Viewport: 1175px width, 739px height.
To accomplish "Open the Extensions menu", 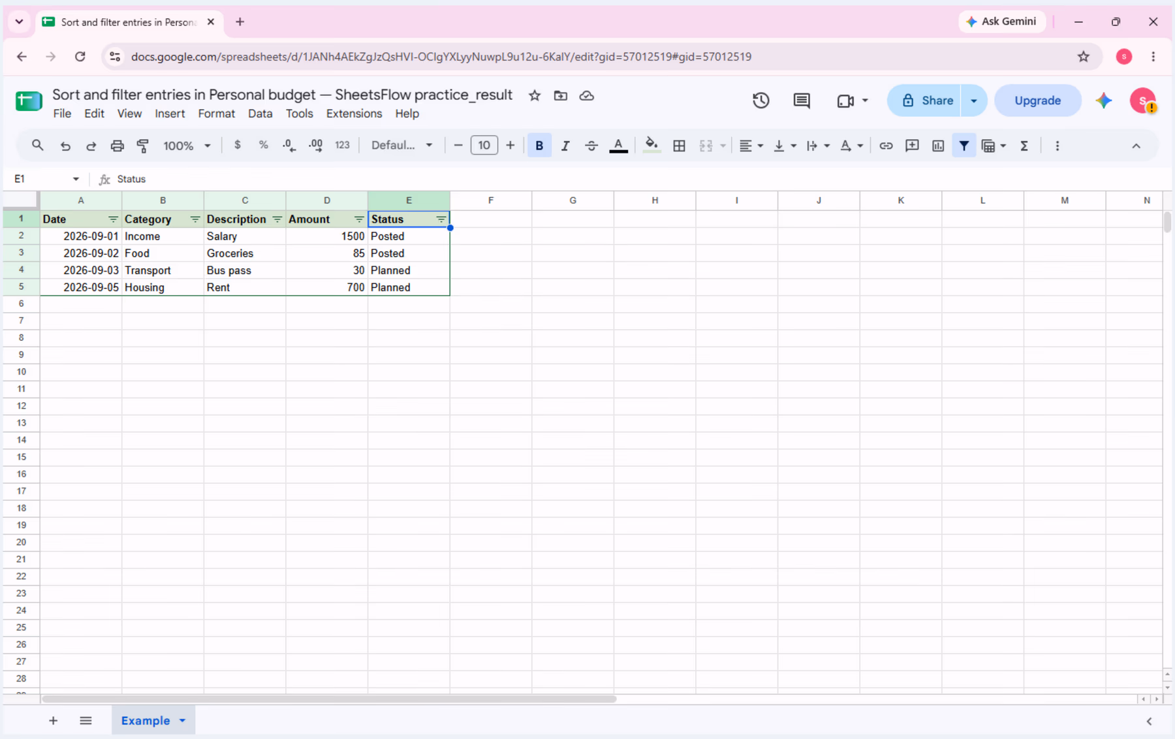I will pos(354,114).
